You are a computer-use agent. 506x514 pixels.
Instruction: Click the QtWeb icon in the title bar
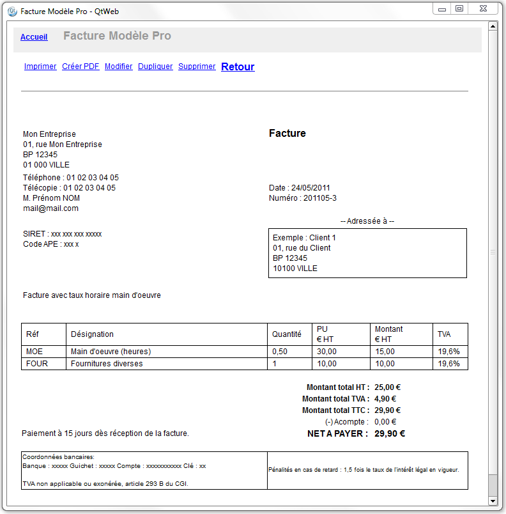(x=12, y=12)
